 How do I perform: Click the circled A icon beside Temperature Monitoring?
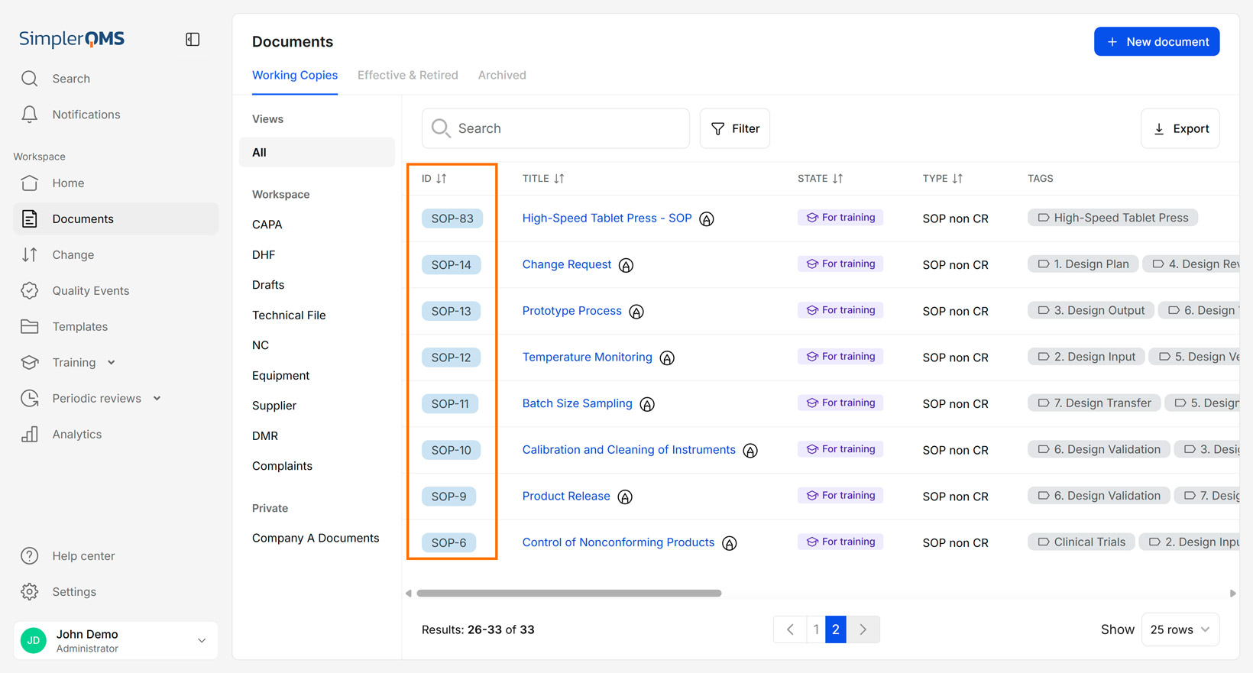[667, 358]
